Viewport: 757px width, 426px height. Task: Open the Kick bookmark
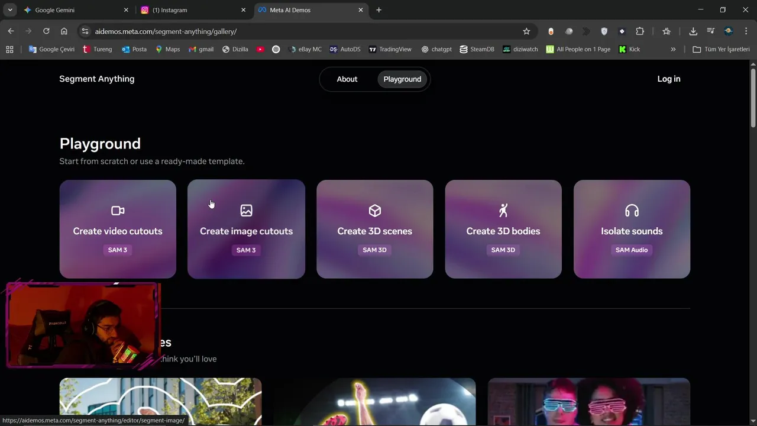(629, 49)
